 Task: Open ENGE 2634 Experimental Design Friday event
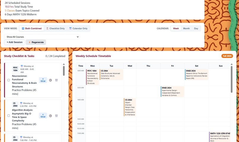(173, 91)
